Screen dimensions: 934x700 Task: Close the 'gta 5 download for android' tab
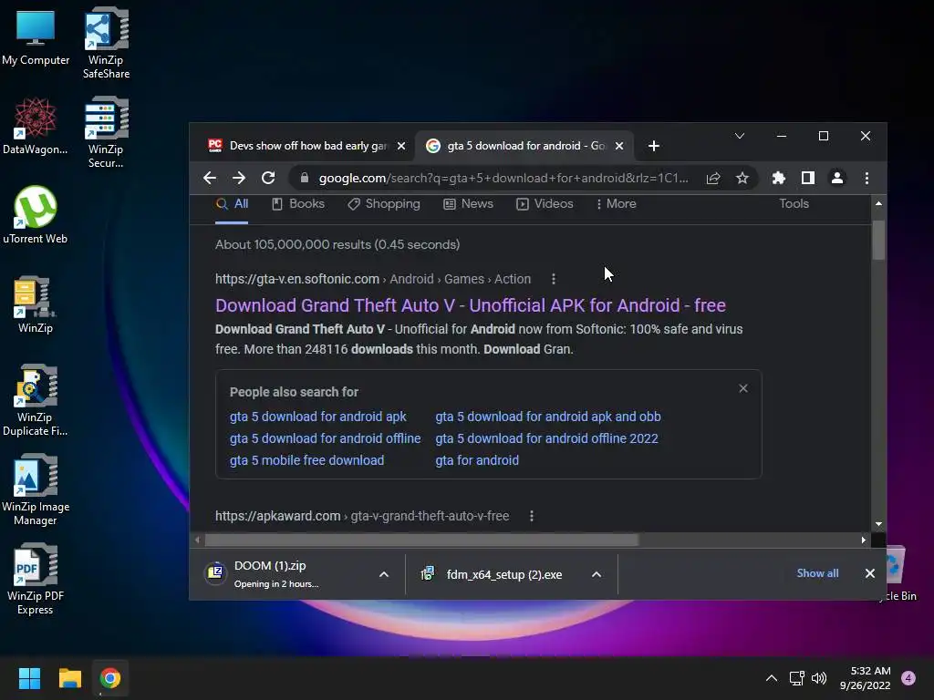pyautogui.click(x=619, y=146)
